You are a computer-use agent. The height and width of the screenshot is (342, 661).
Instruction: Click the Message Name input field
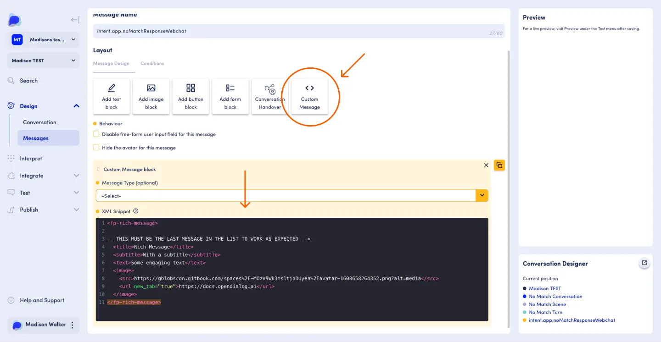(299, 31)
